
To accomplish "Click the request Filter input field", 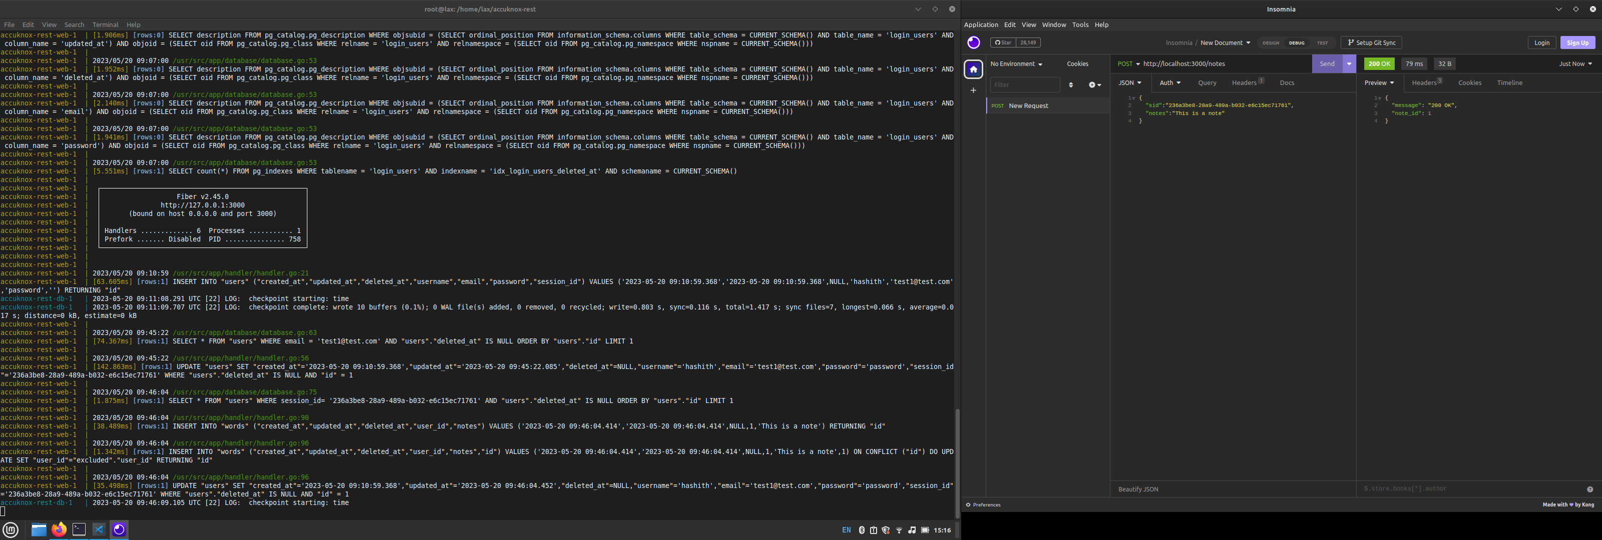I will click(x=1024, y=84).
